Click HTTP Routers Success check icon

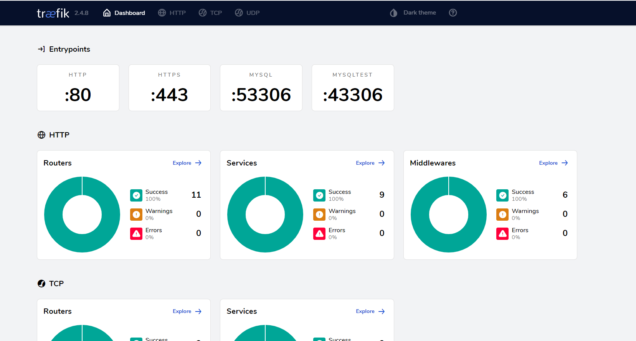tap(136, 195)
